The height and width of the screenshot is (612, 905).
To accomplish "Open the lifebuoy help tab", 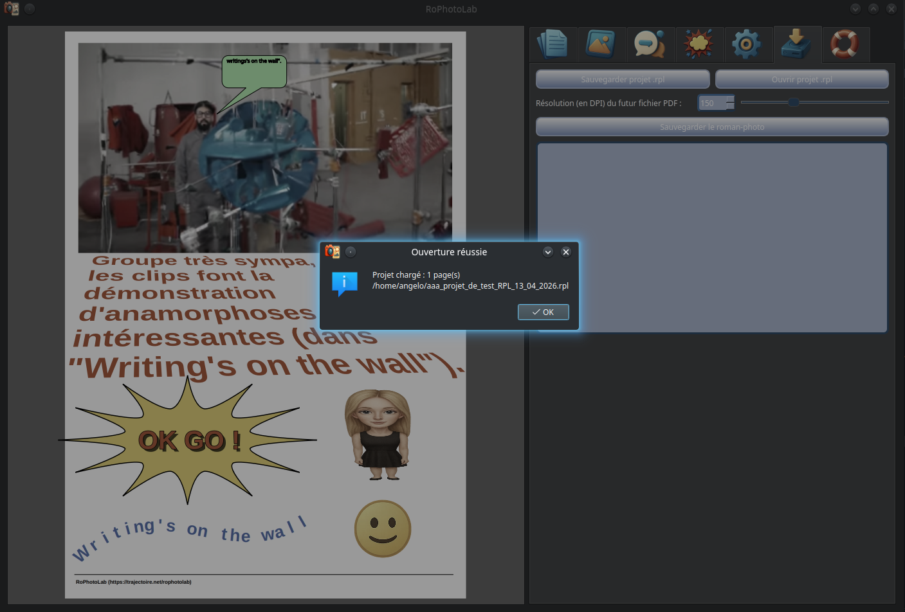I will point(845,44).
